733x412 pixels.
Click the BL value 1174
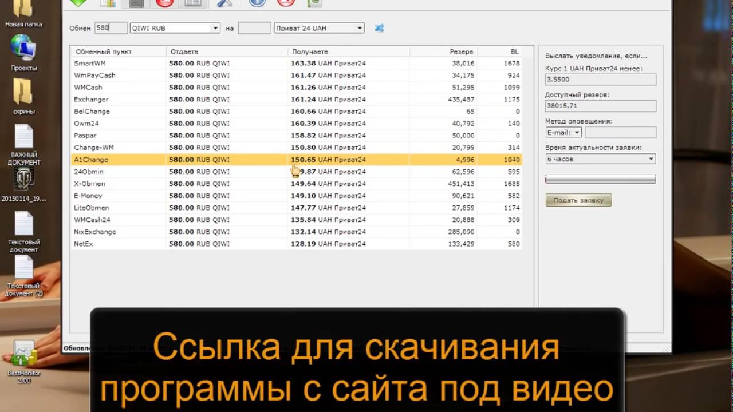coord(512,207)
